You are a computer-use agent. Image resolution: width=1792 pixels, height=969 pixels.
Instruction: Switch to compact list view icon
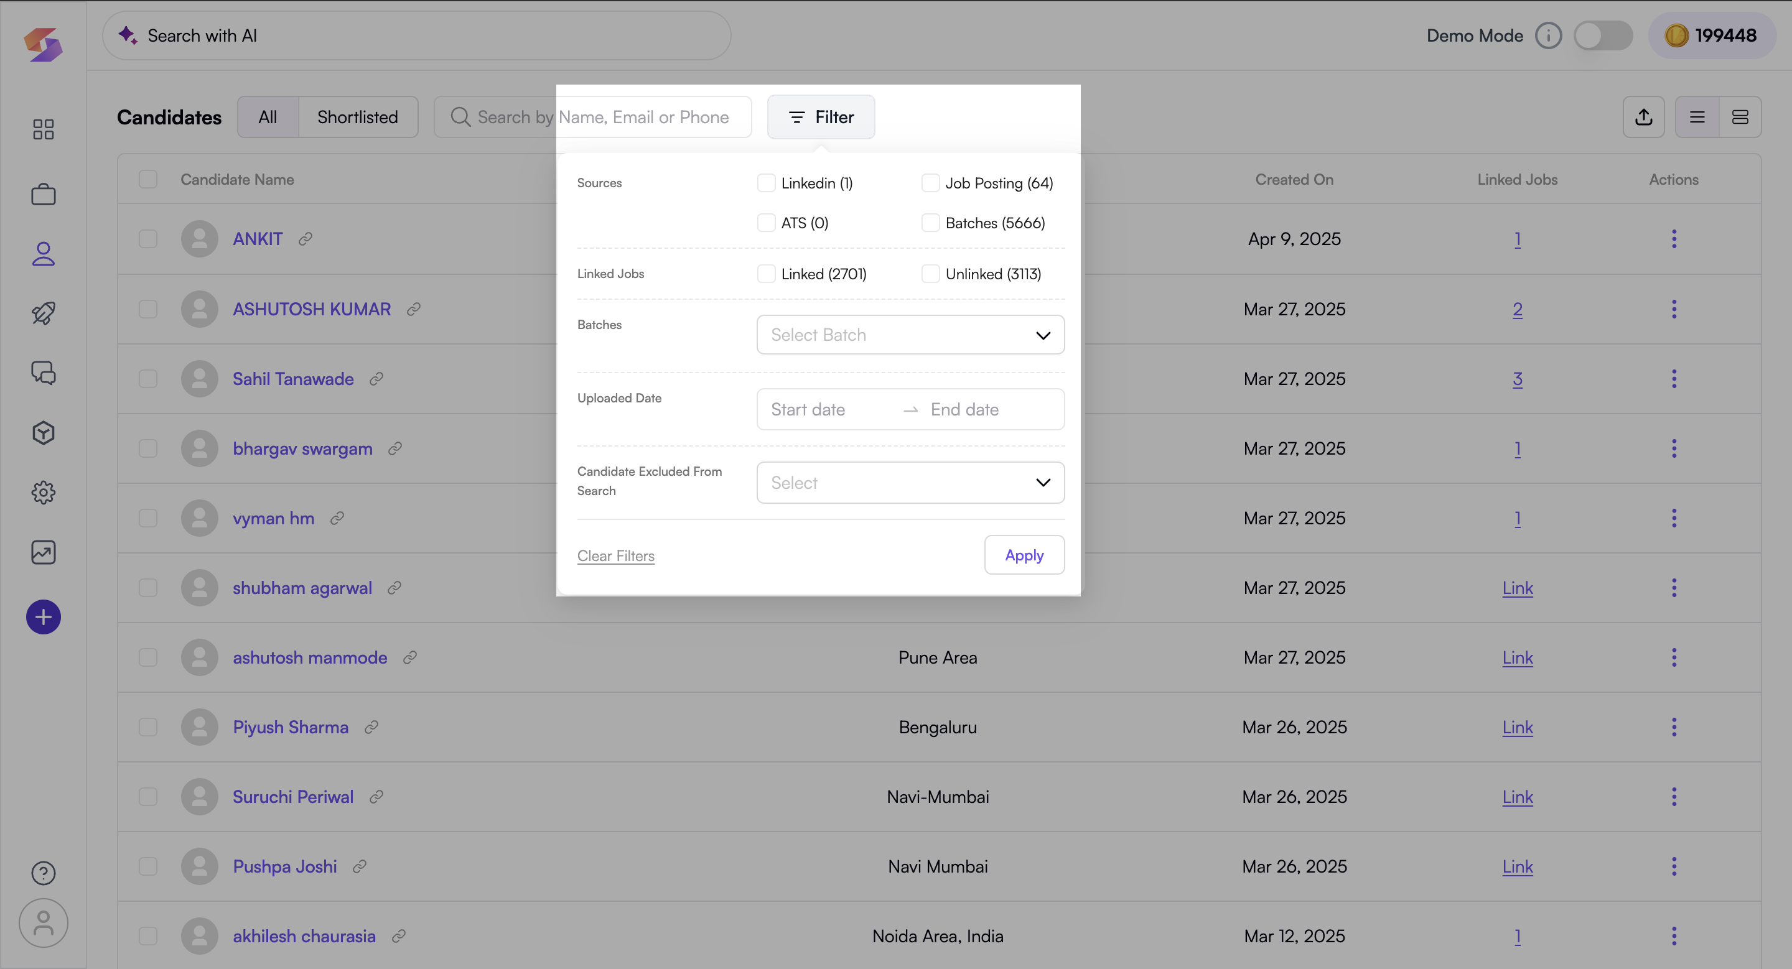[1697, 117]
